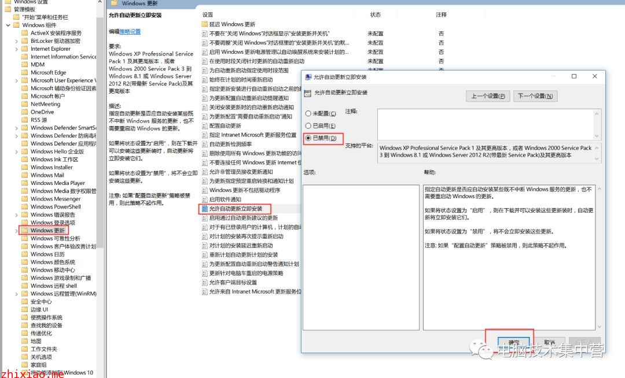Click the 取消 button in dialog

(x=549, y=342)
